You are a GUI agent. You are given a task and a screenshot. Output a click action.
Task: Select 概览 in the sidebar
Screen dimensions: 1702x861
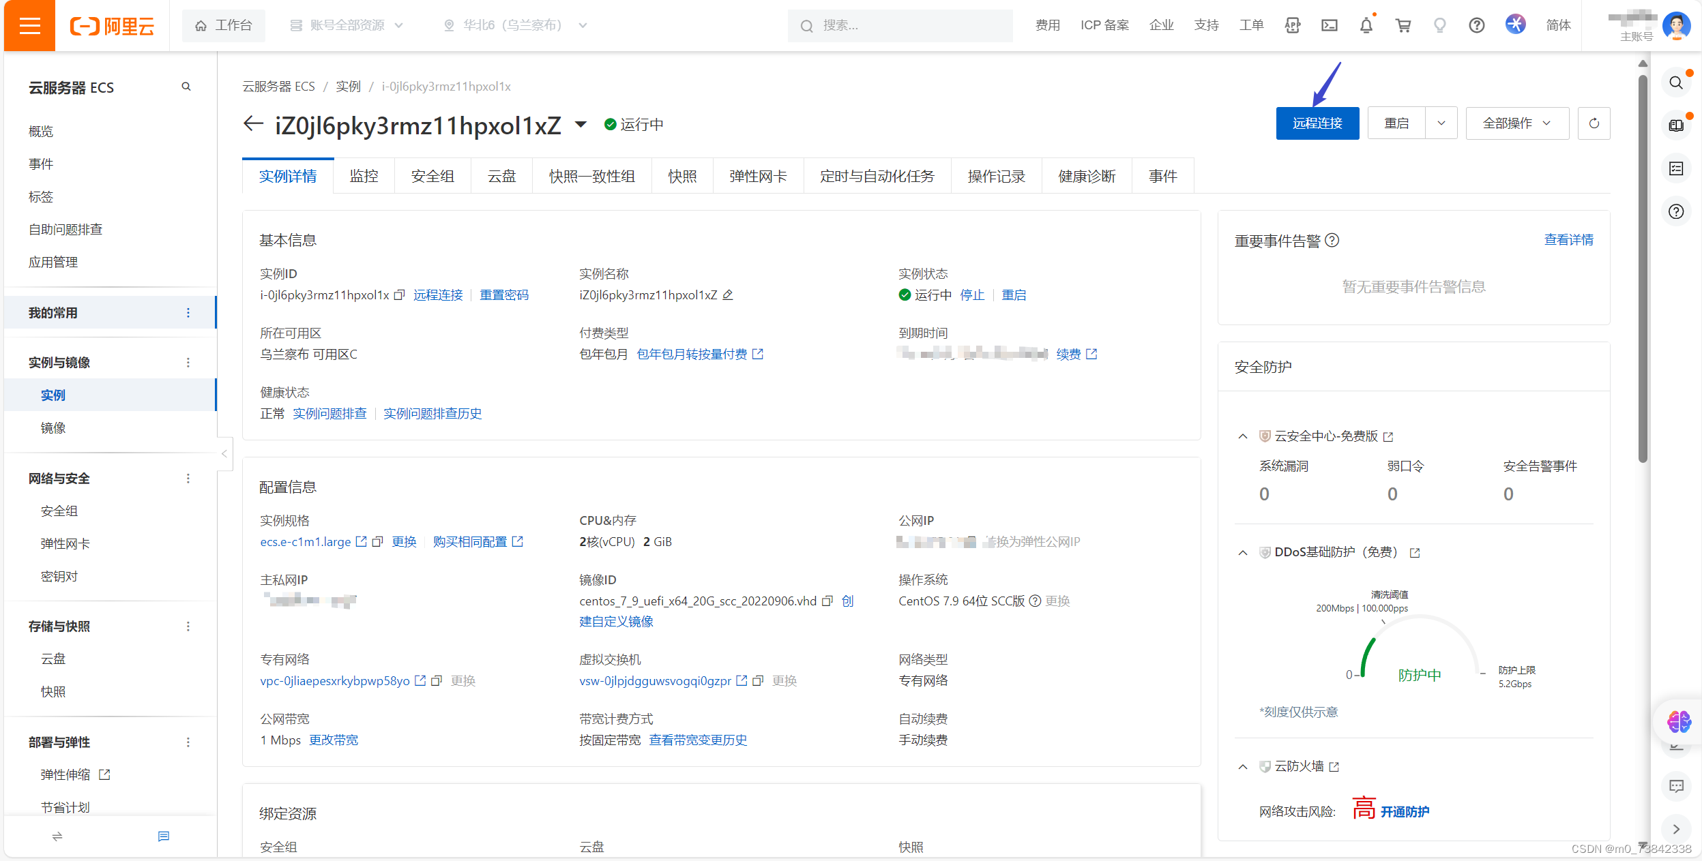coord(41,132)
